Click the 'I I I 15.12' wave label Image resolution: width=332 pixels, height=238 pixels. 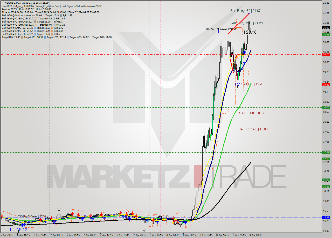coord(19,230)
